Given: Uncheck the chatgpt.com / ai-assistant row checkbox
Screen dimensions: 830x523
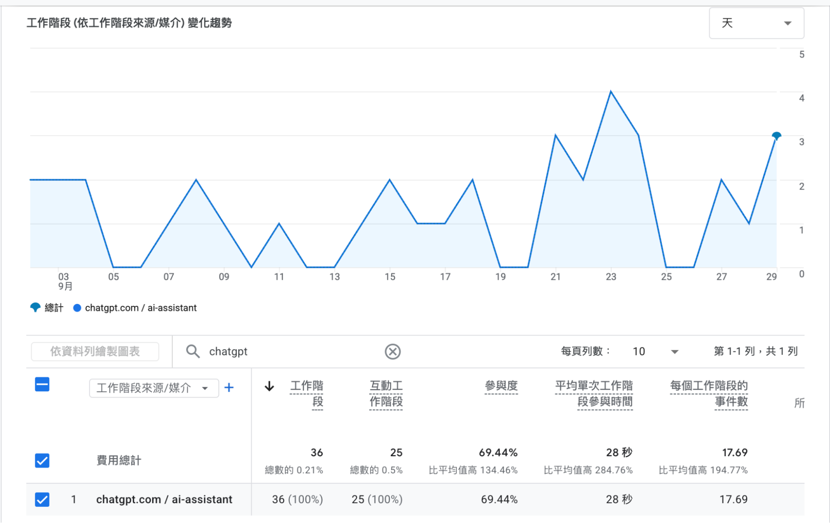Looking at the screenshot, I should (x=42, y=499).
